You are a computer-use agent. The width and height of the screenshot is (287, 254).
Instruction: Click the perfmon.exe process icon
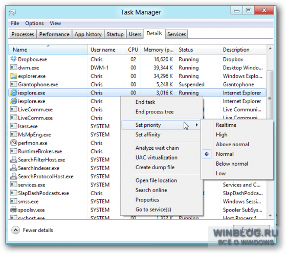coord(13,143)
